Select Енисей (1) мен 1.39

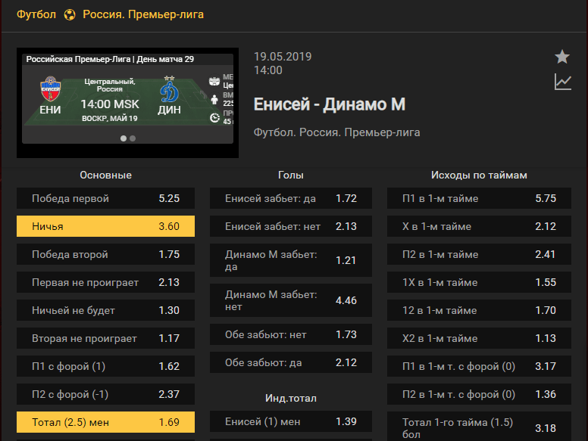tap(291, 421)
